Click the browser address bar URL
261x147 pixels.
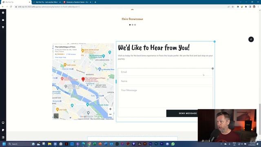coord(49,7)
